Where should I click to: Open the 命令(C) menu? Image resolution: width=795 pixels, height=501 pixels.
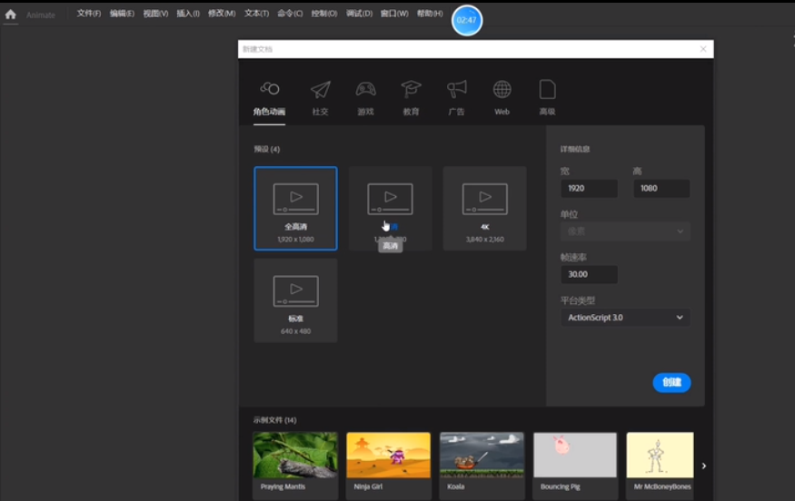click(x=290, y=14)
